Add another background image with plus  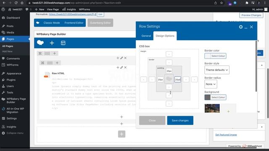[x=228, y=111]
